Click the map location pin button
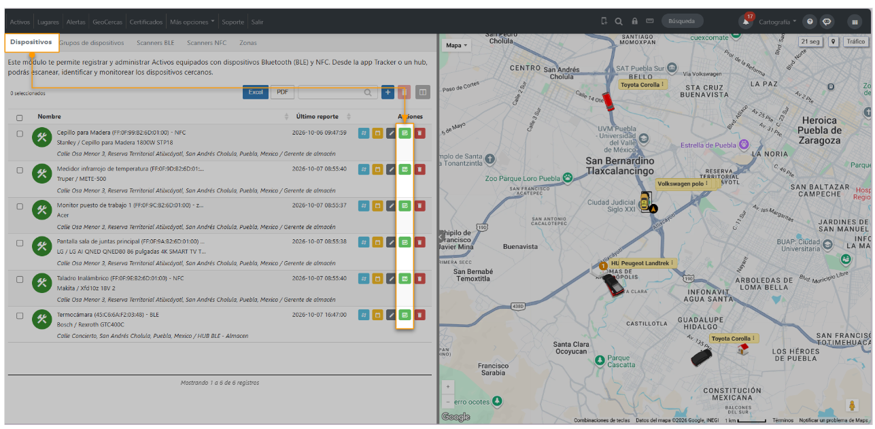 [834, 41]
